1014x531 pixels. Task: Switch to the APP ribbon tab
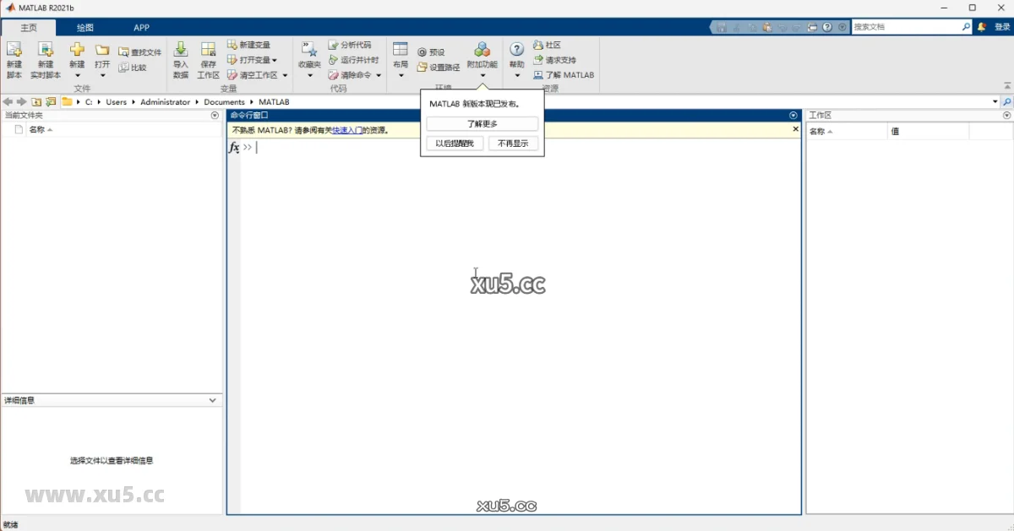pyautogui.click(x=141, y=27)
